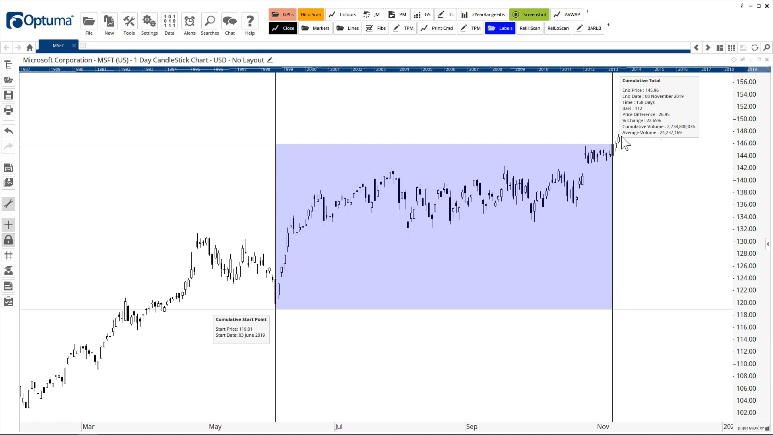Viewport: 773px width, 435px height.
Task: Click 2008 on the year timeline strip
Action: click(x=497, y=69)
